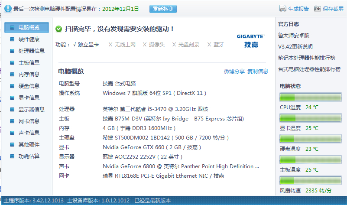Click the icon beside 主板信息
347x205 pixels.
click(x=12, y=63)
